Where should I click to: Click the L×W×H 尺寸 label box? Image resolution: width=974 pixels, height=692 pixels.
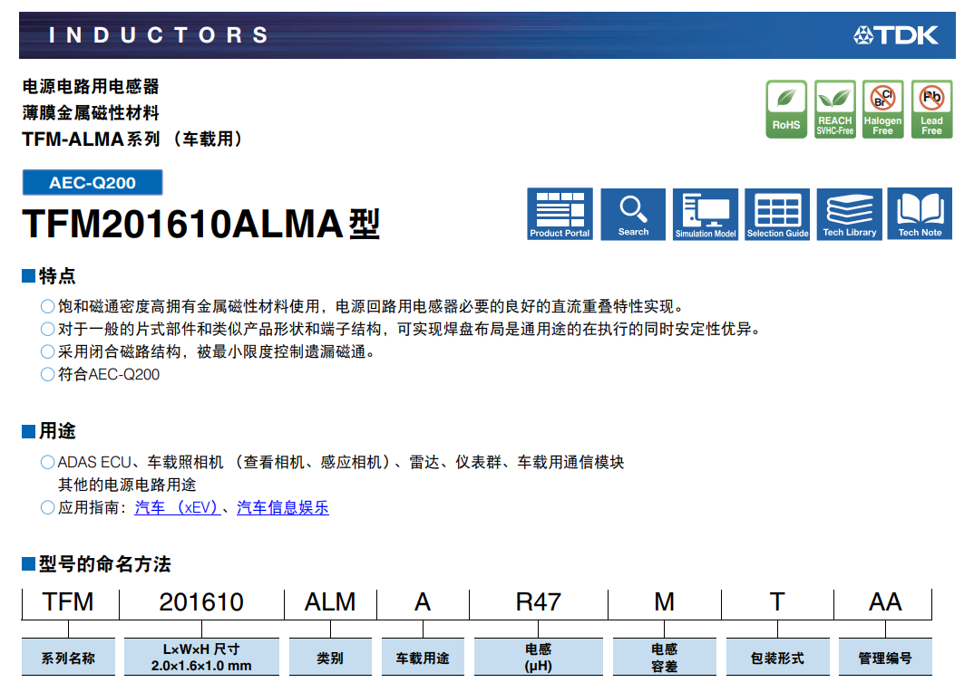coord(201,658)
